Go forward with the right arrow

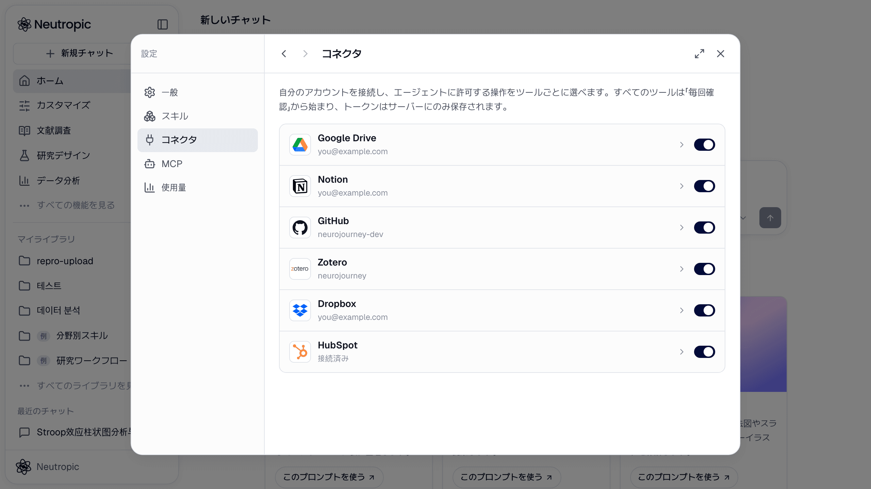tap(305, 54)
